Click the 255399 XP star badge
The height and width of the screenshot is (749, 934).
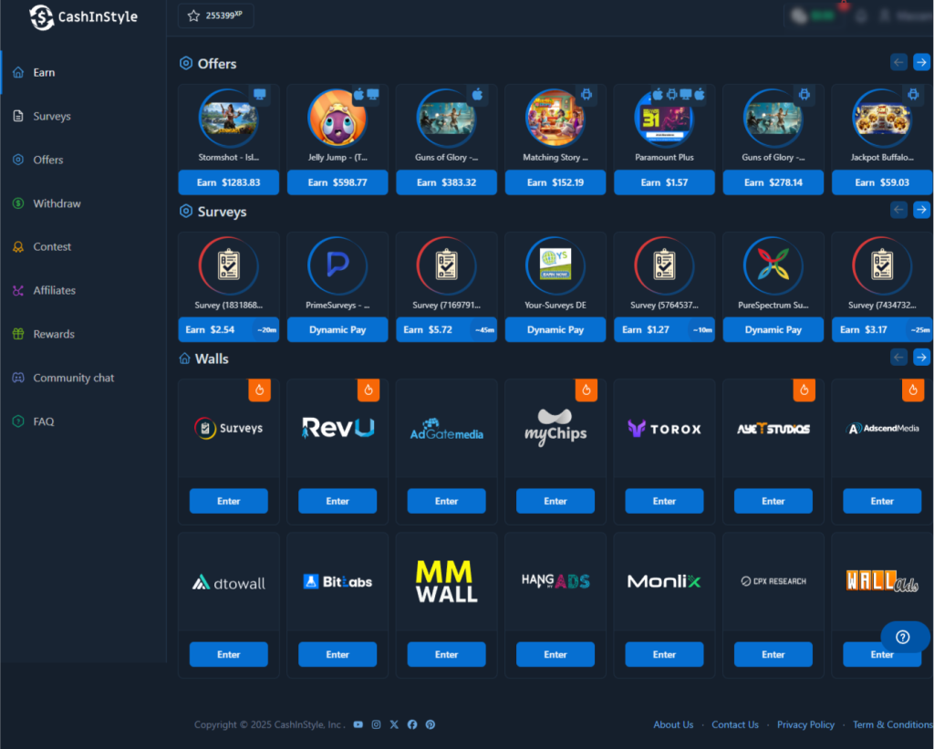pyautogui.click(x=215, y=16)
